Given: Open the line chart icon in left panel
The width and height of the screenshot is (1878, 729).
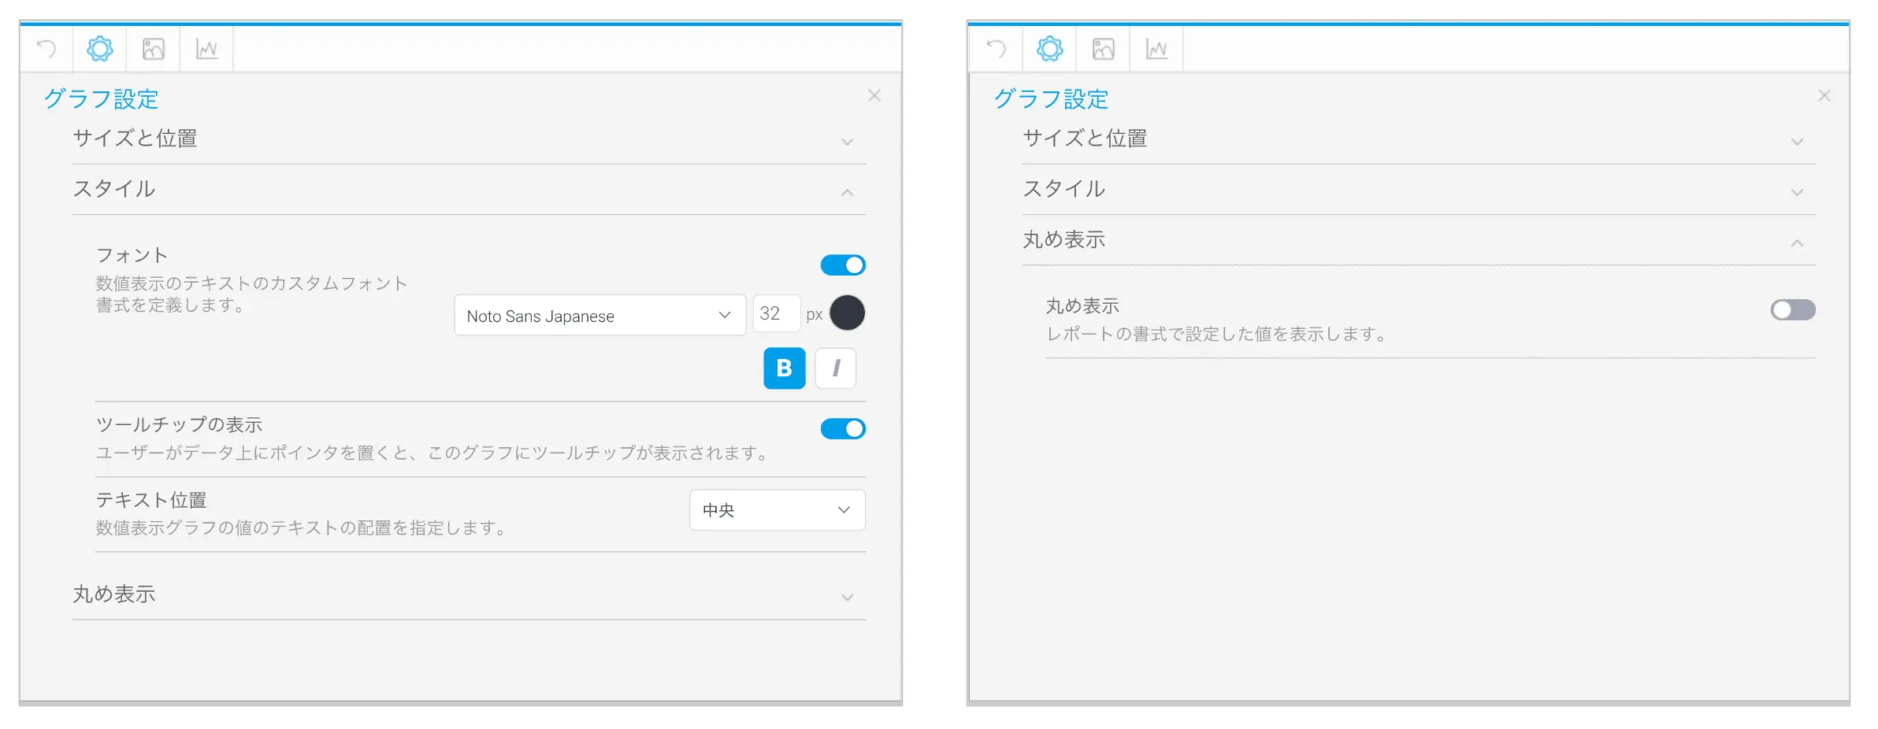Looking at the screenshot, I should pyautogui.click(x=206, y=50).
